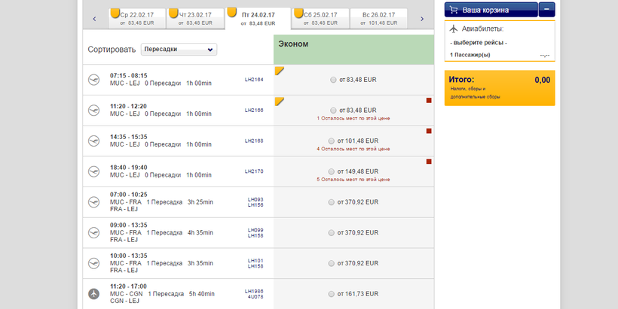
Task: Click the shopping cart icon in basket
Action: (453, 11)
